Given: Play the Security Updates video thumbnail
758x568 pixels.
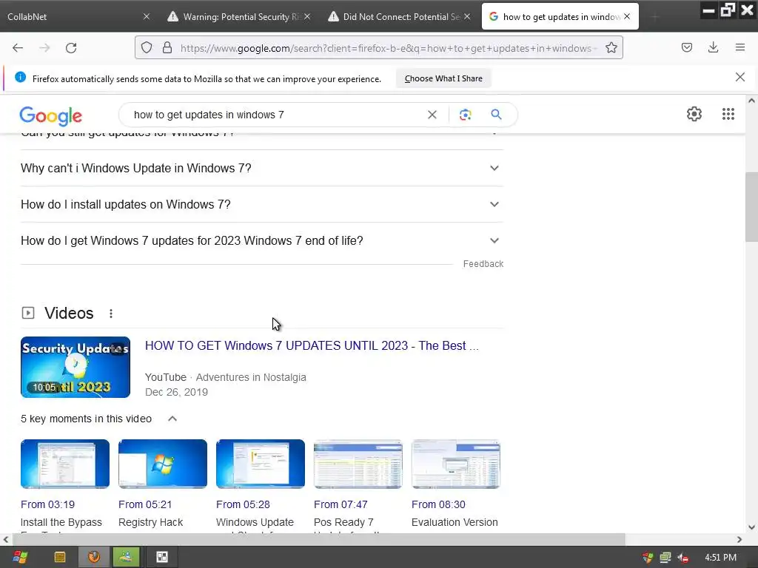Looking at the screenshot, I should pos(76,367).
